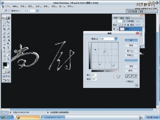Select the Rectangular Marquee tool

tap(4, 22)
